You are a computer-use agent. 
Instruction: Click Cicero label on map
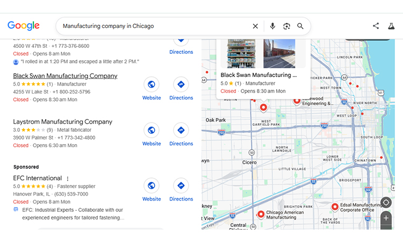(x=249, y=162)
